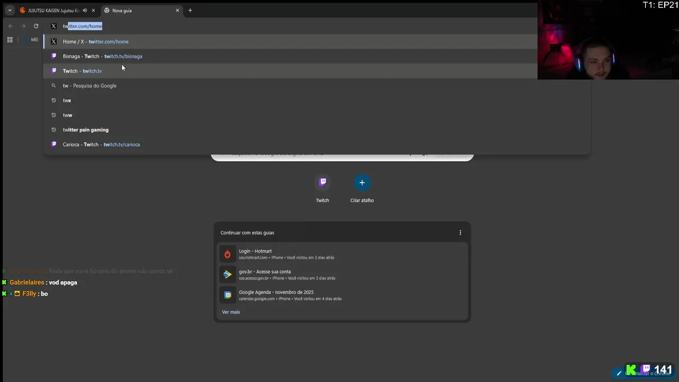Click Twitch icon on twitch.tv suggestion row
Image resolution: width=679 pixels, height=382 pixels.
pyautogui.click(x=54, y=71)
